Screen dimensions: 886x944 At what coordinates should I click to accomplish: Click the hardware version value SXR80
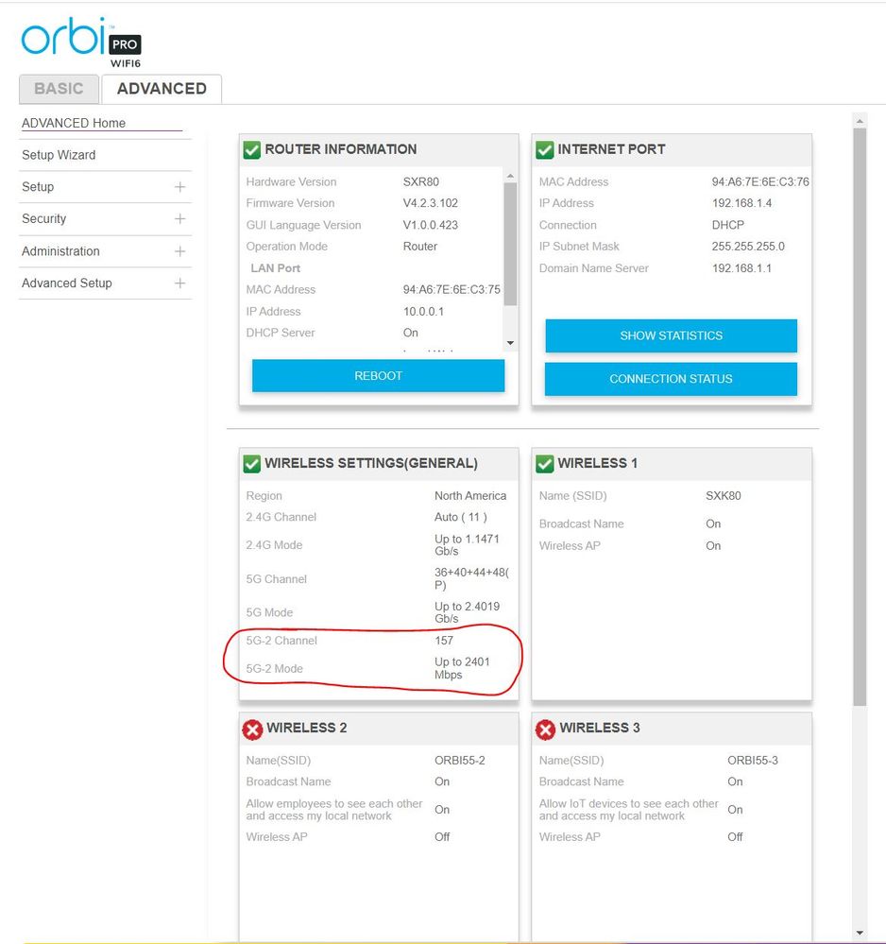point(420,181)
